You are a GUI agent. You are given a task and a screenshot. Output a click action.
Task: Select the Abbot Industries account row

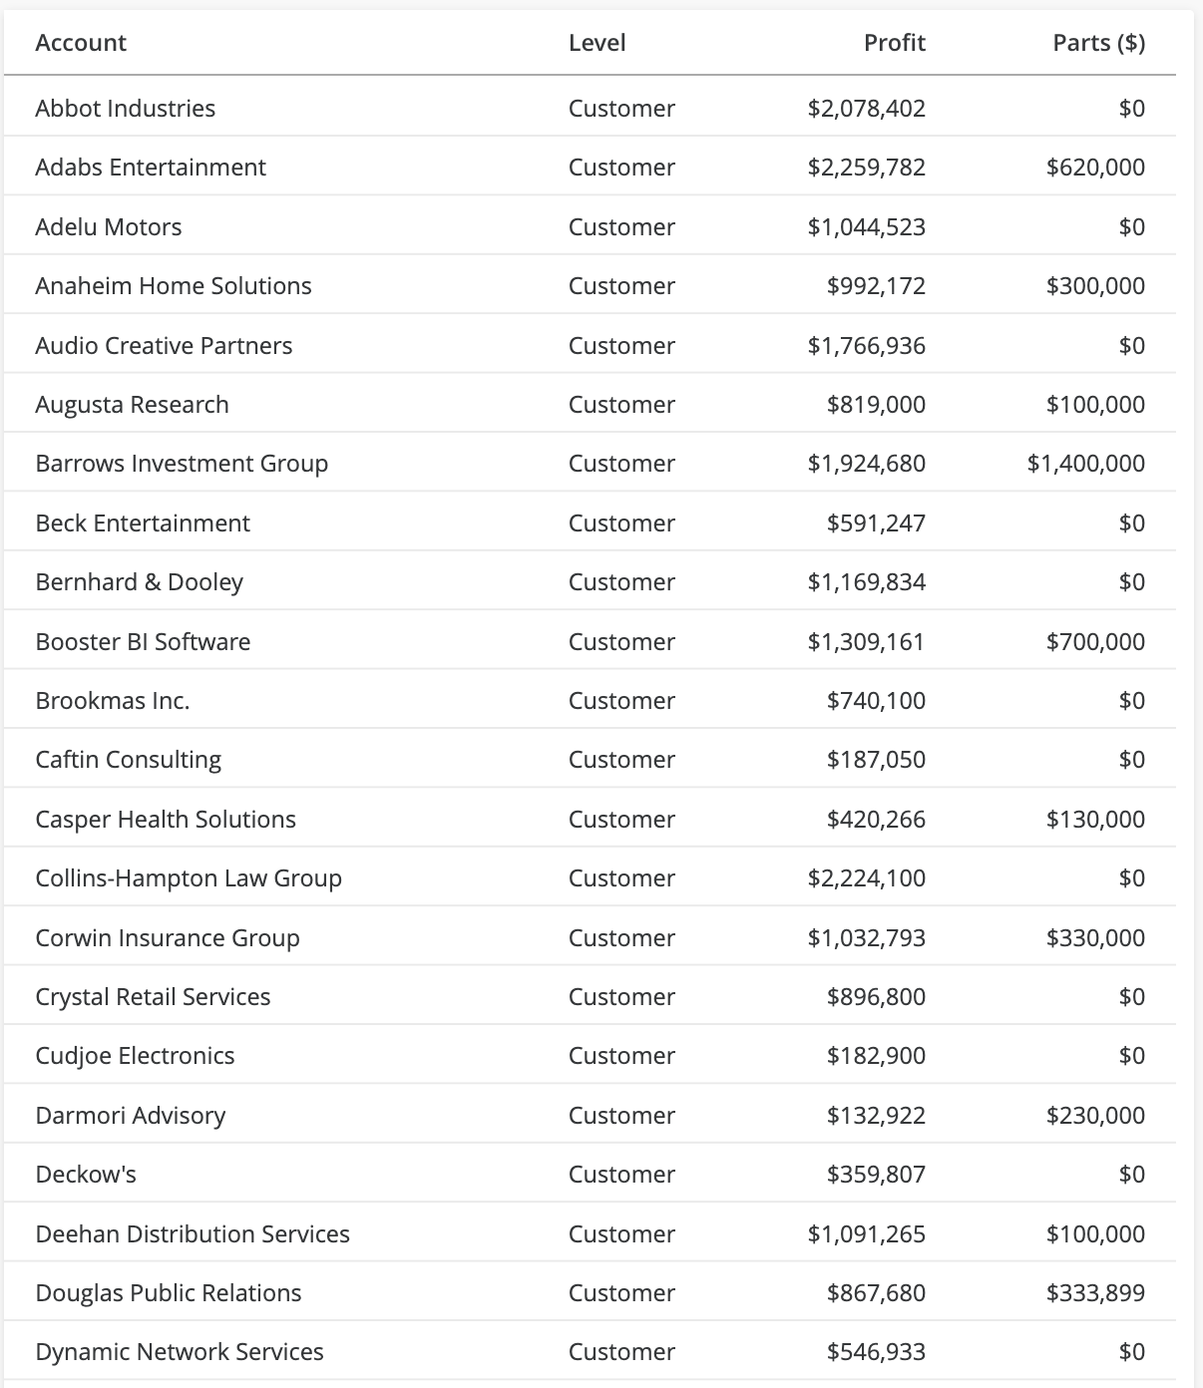125,109
